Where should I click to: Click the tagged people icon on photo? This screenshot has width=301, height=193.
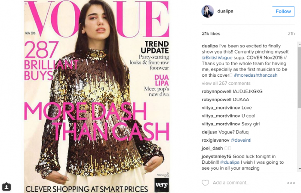pyautogui.click(x=6, y=187)
